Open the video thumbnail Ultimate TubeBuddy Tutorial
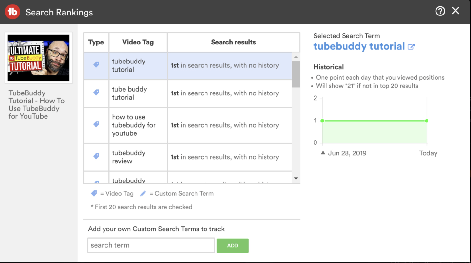Screen dimensions: 471x263 38,58
